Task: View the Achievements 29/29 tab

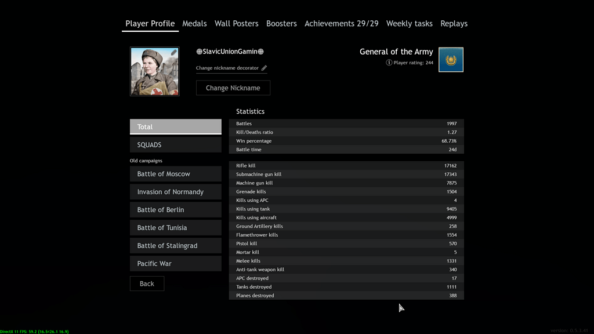Action: [x=341, y=24]
